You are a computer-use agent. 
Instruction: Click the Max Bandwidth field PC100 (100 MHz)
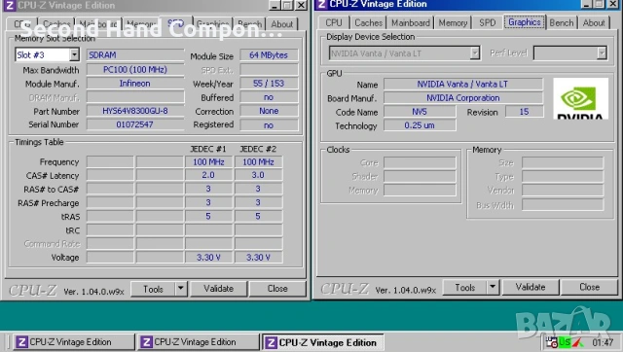tap(135, 69)
